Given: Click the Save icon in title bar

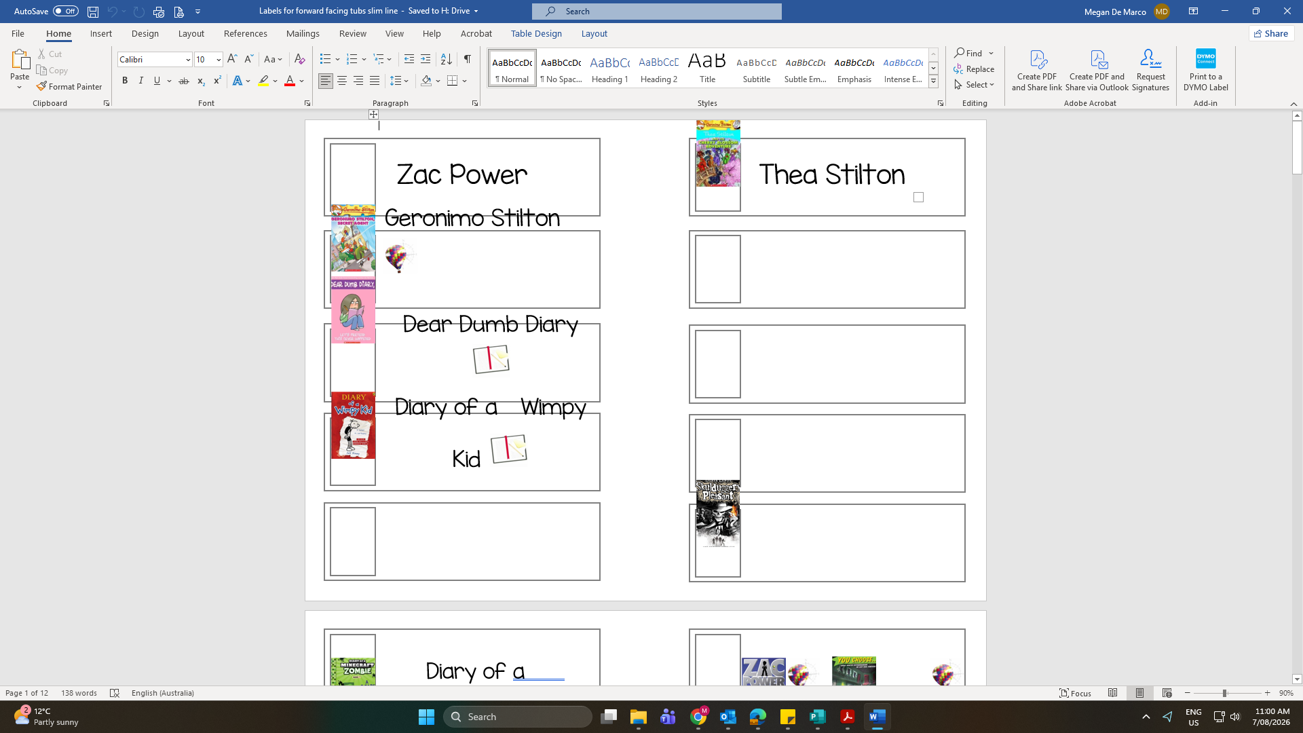Looking at the screenshot, I should click(x=93, y=12).
